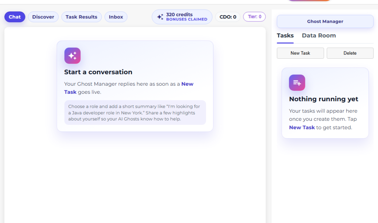Open the Discover tab

tap(43, 17)
